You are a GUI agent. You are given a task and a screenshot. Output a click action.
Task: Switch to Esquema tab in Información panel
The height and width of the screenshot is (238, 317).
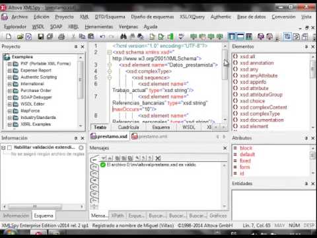pyautogui.click(x=44, y=216)
